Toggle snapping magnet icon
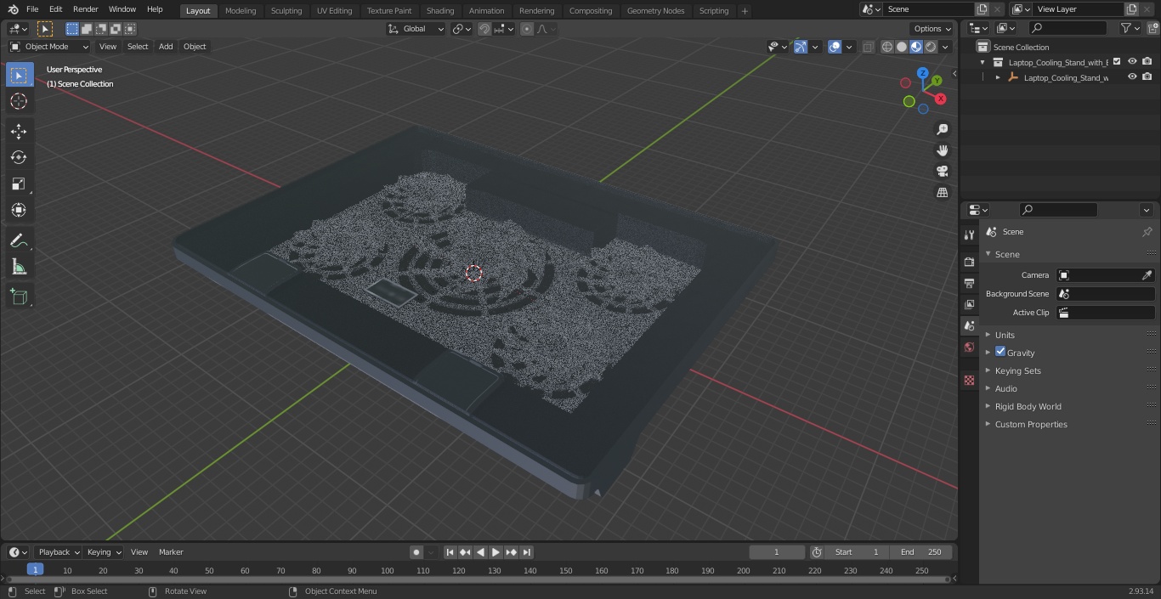 [484, 29]
